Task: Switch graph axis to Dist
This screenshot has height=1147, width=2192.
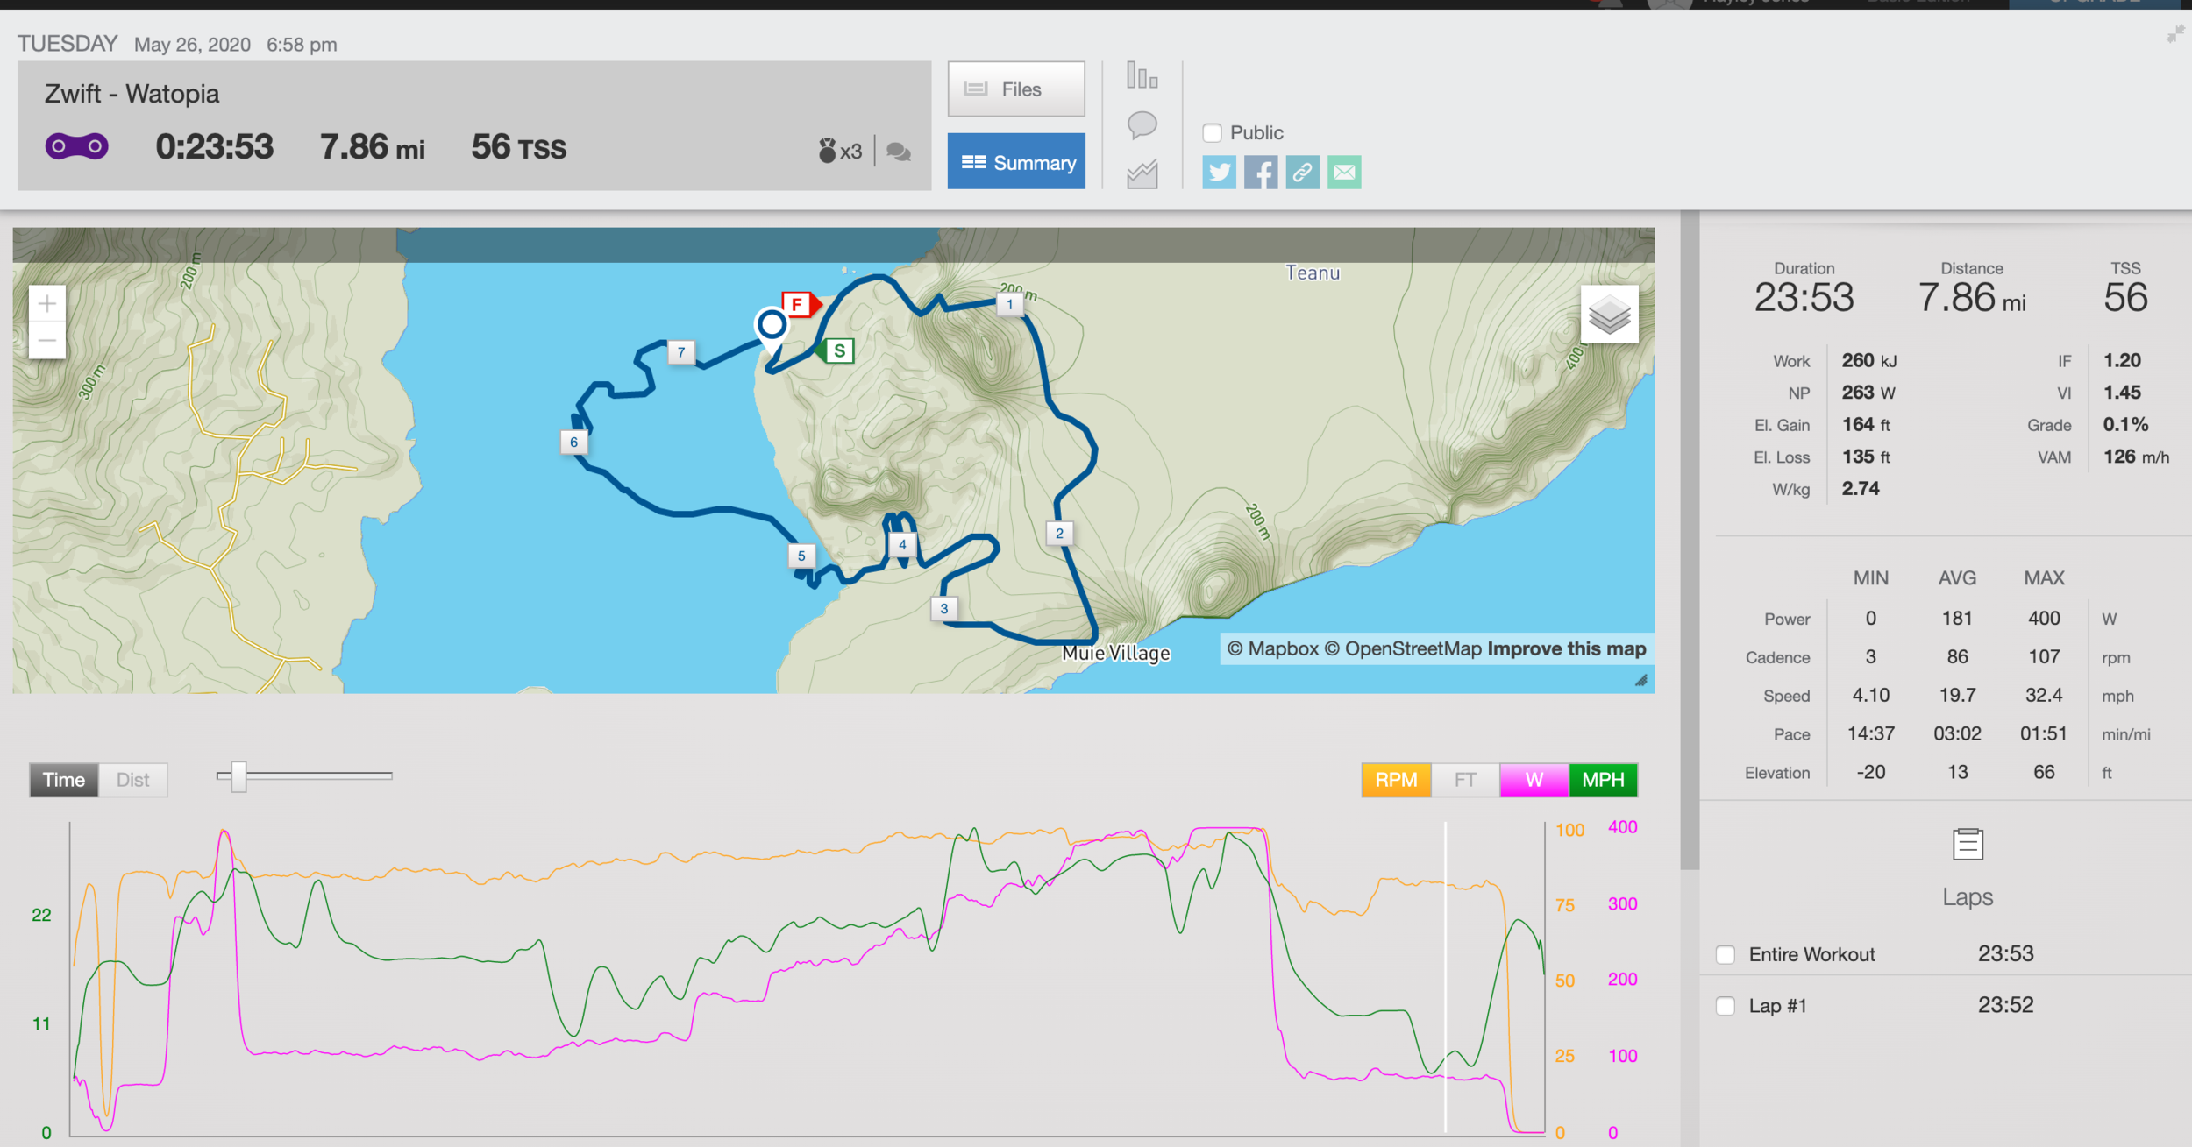Action: pyautogui.click(x=132, y=779)
